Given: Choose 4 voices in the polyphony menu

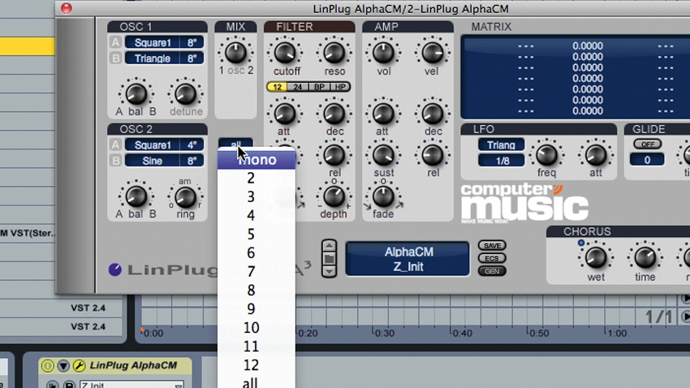Looking at the screenshot, I should [x=257, y=216].
